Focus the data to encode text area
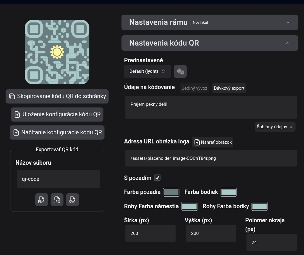304x255 pixels. point(211,107)
